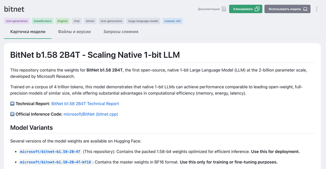Click the chat tag
This screenshot has width=326, height=169.
[77, 21]
